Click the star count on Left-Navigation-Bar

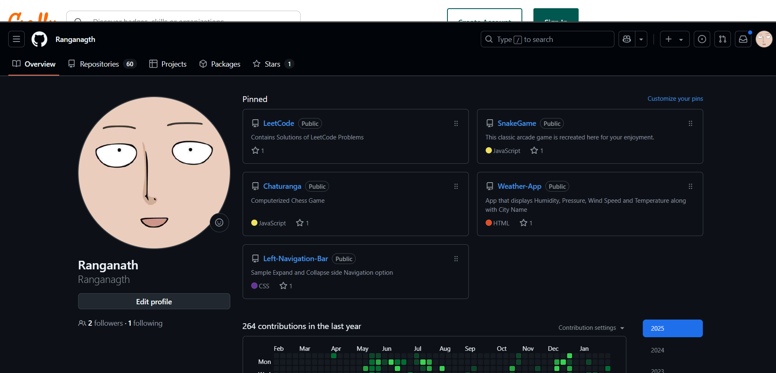click(x=286, y=286)
